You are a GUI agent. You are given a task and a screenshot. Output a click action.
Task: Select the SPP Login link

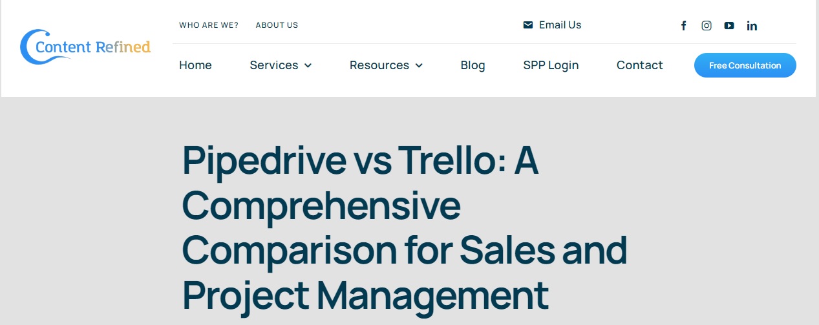(x=551, y=65)
